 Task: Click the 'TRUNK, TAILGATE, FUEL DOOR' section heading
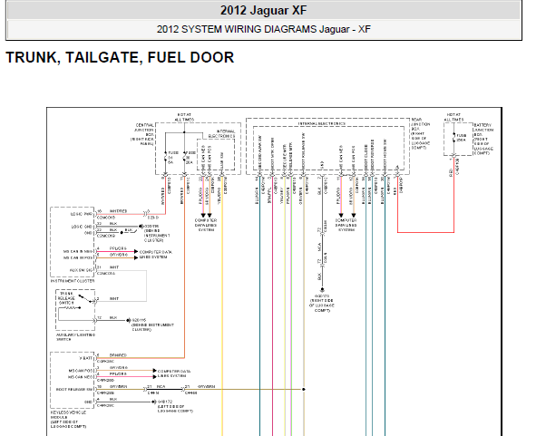[120, 57]
